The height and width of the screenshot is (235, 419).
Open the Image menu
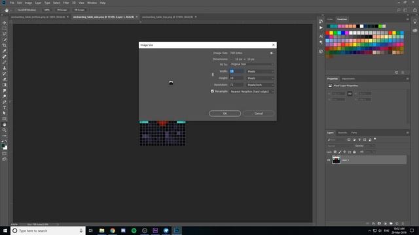tap(28, 3)
